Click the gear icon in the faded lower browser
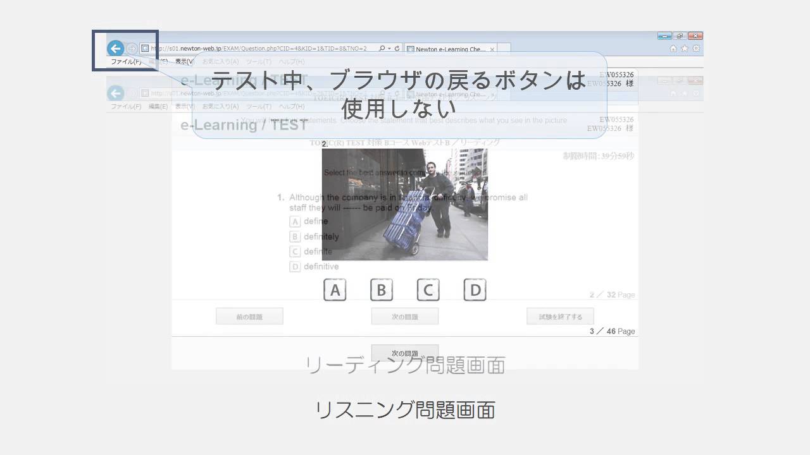Screen dimensions: 810x455 (x=696, y=94)
